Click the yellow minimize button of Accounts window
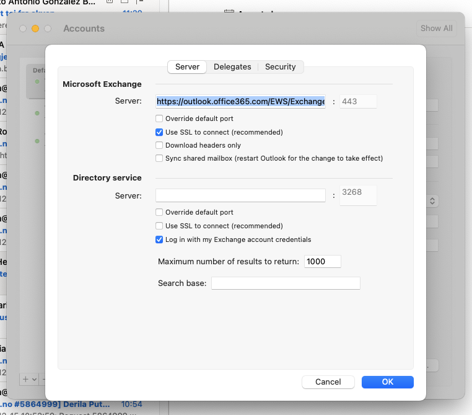The width and height of the screenshot is (472, 415). pos(35,29)
